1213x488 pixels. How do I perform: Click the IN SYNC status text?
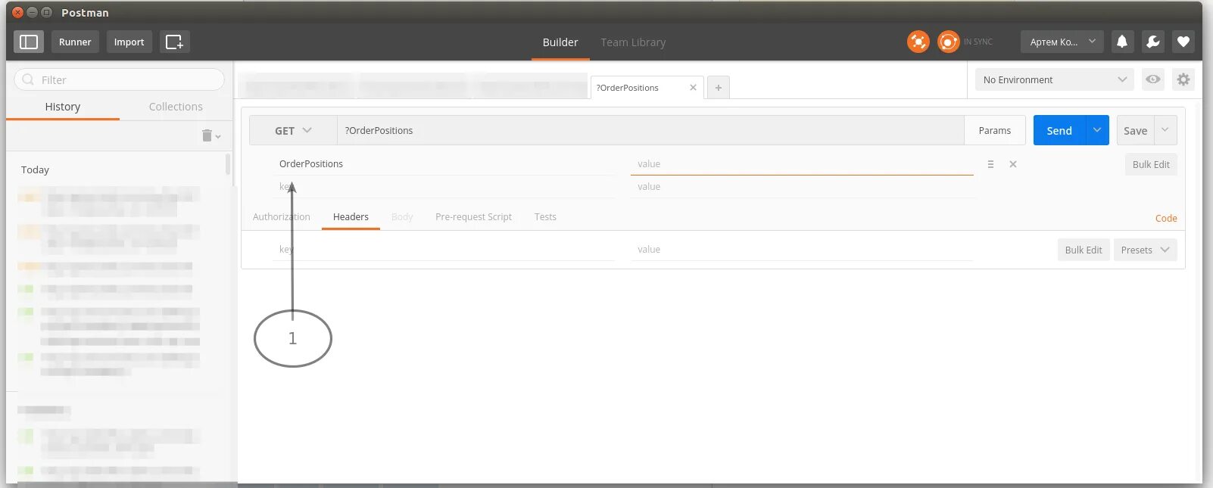pyautogui.click(x=978, y=42)
